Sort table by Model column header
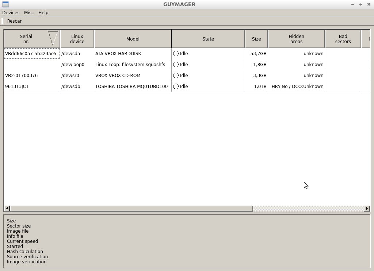374x271 pixels. click(x=133, y=39)
